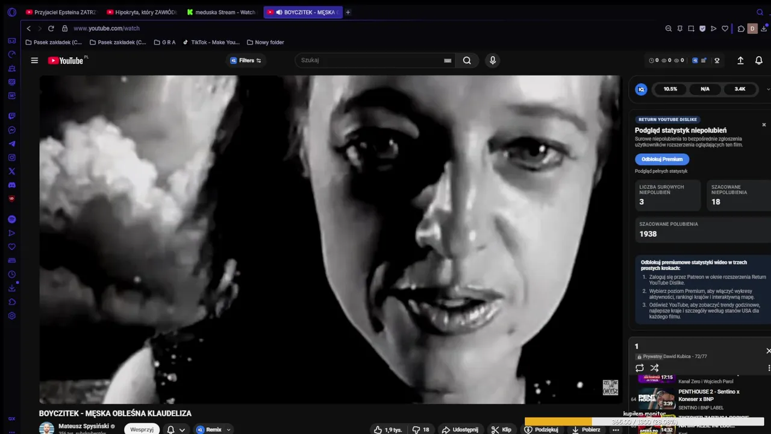Open the on-screen keyboard icon in search

point(448,60)
